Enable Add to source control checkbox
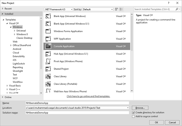The width and height of the screenshot is (182, 126). click(133, 116)
